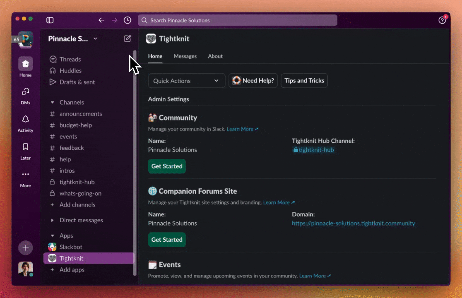The image size is (462, 298).
Task: Open the Pinnacle S... workspace menu
Action: [72, 38]
